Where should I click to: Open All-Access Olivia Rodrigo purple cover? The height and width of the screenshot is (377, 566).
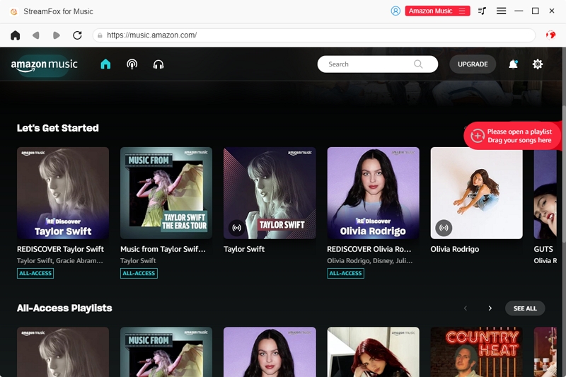click(x=270, y=352)
